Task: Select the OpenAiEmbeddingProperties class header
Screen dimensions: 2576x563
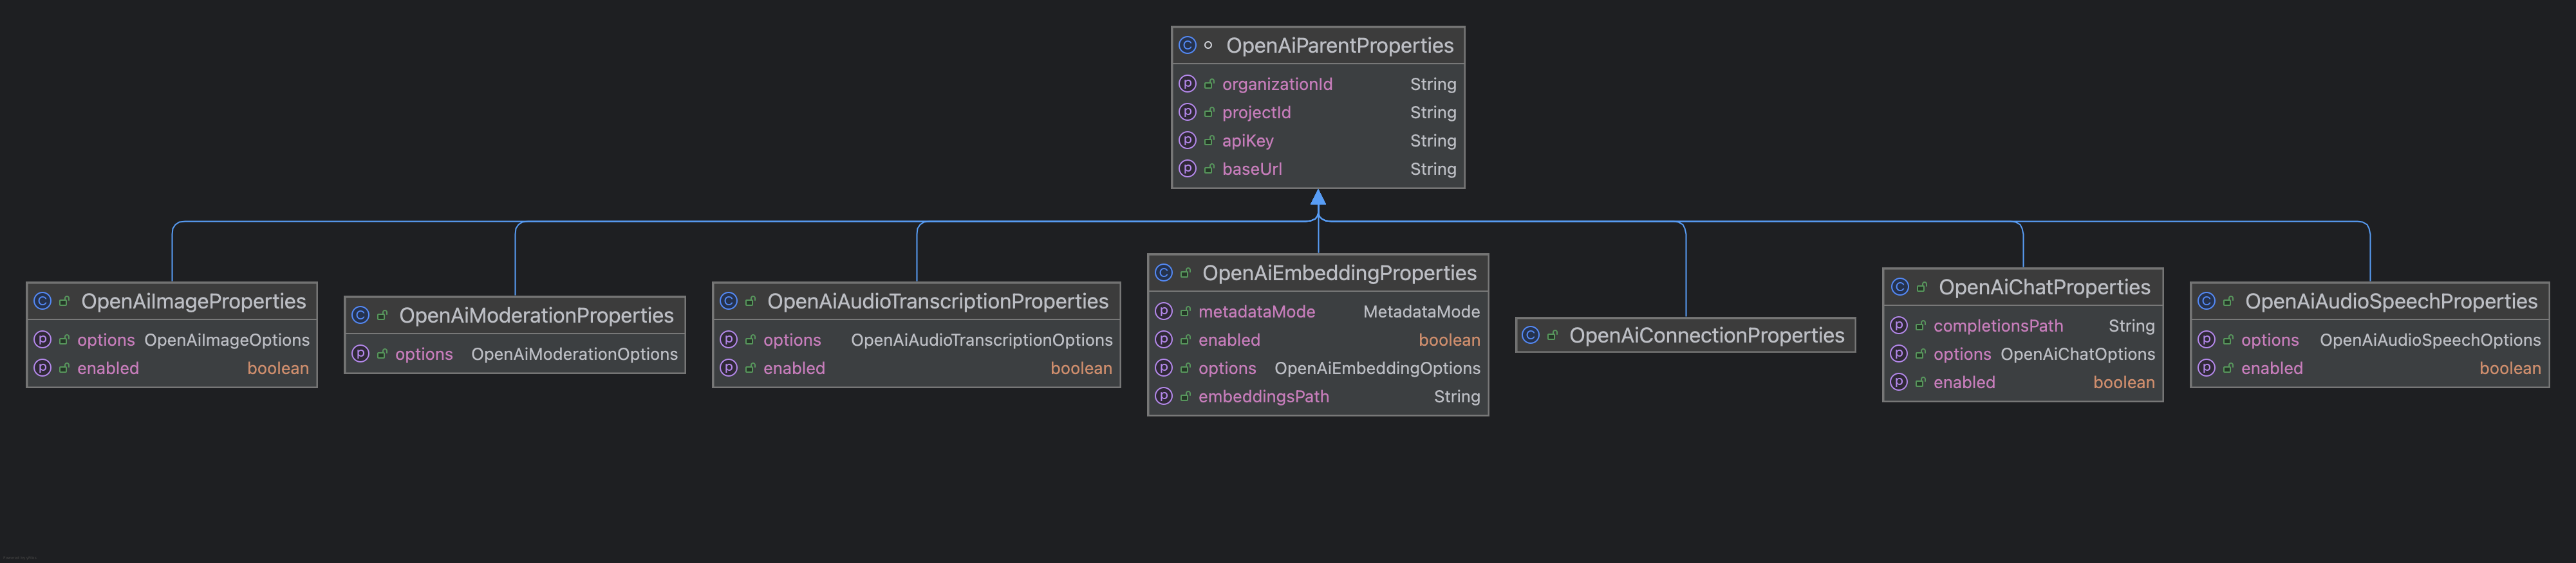Action: 1338,274
